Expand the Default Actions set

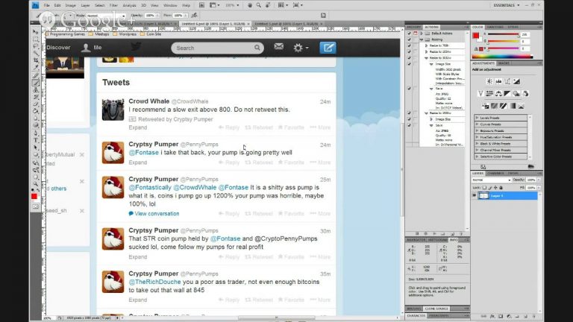(422, 34)
